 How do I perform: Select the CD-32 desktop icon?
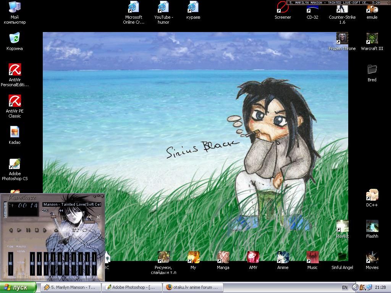[x=312, y=12]
